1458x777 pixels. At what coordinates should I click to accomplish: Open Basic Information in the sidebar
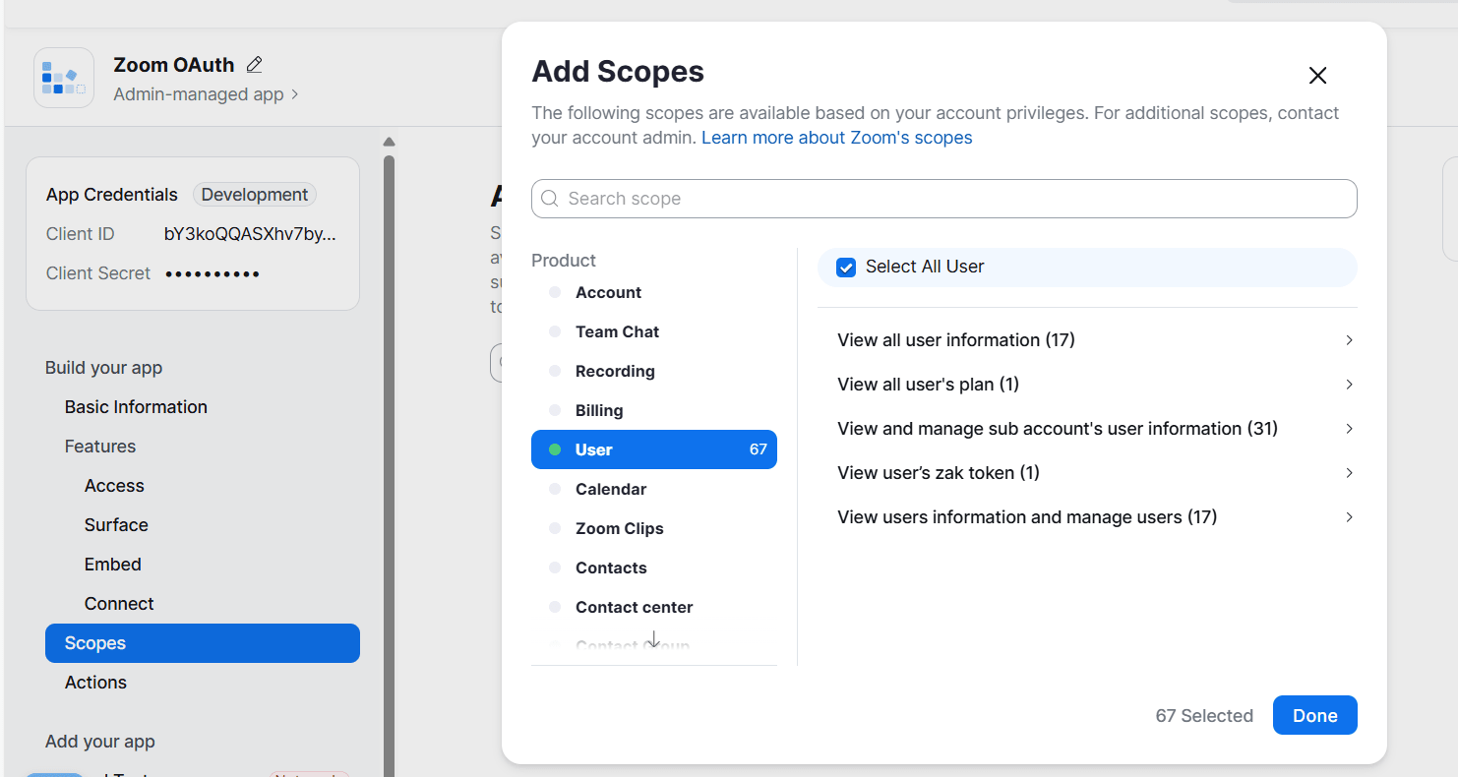coord(136,406)
